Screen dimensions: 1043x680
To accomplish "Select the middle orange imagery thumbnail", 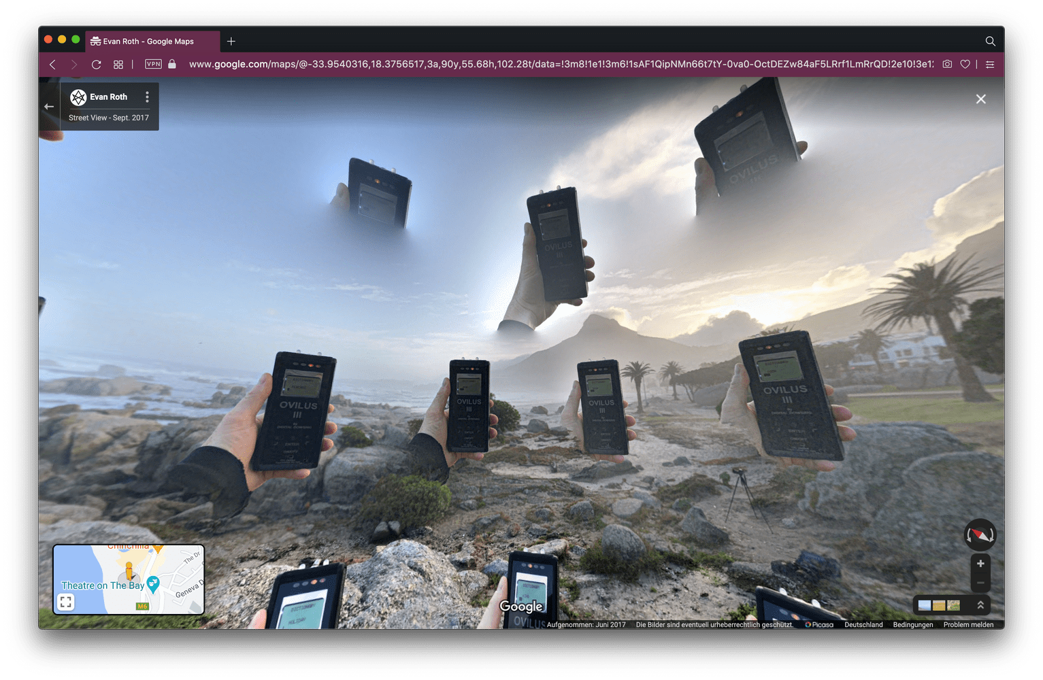I will tap(939, 605).
